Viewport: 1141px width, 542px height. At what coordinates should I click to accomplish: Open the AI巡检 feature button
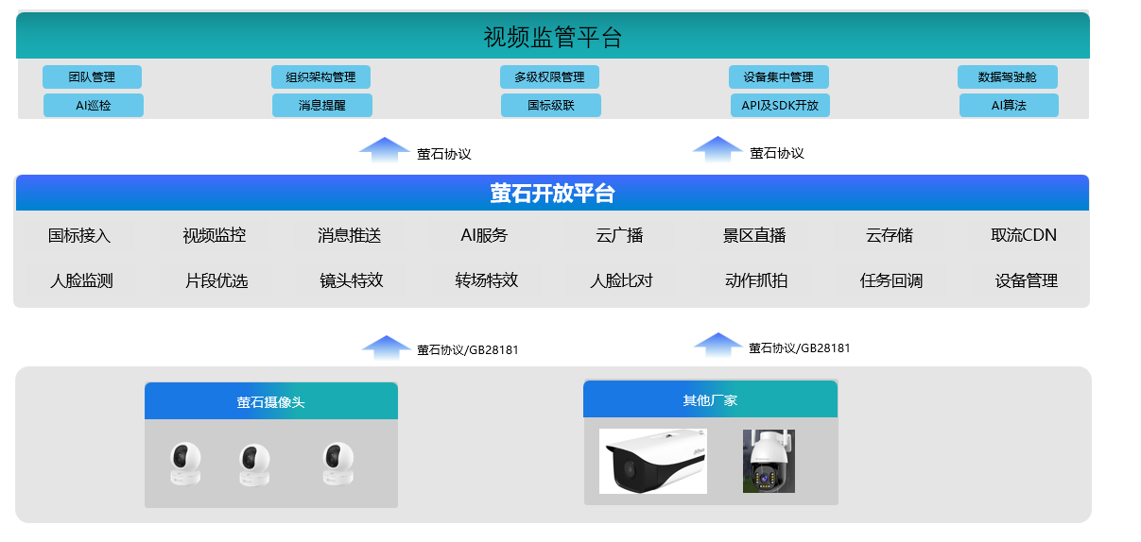tap(94, 106)
